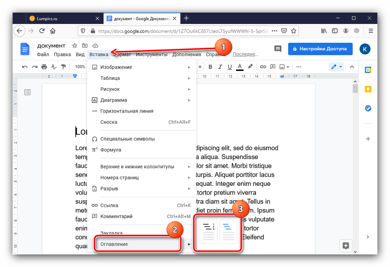
Task: Open Google Keep in side panel
Action: (x=368, y=89)
